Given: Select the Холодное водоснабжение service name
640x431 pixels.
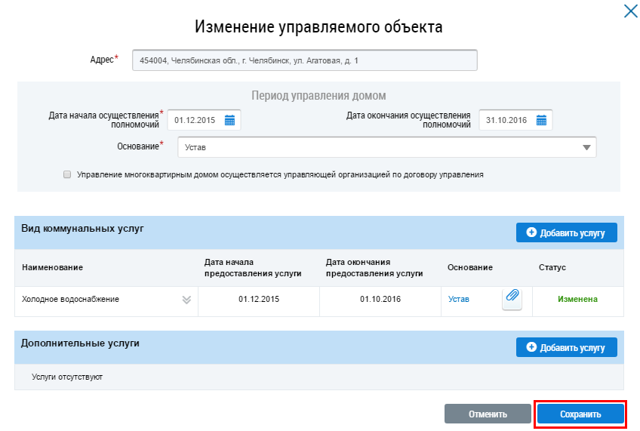Looking at the screenshot, I should pos(71,299).
